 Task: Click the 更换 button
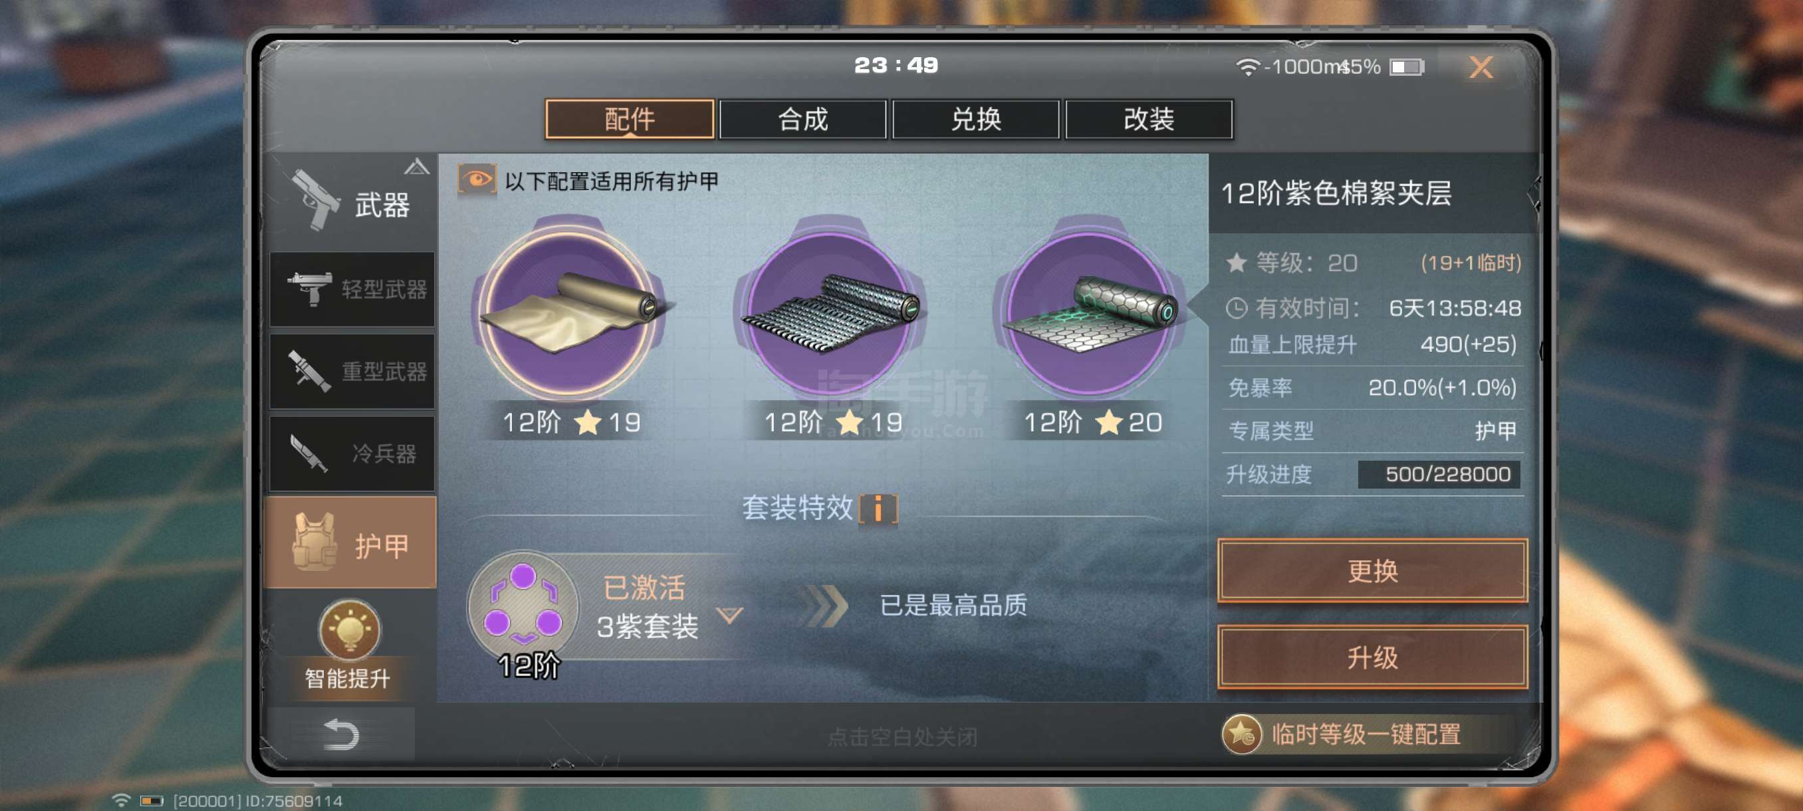[x=1372, y=571]
